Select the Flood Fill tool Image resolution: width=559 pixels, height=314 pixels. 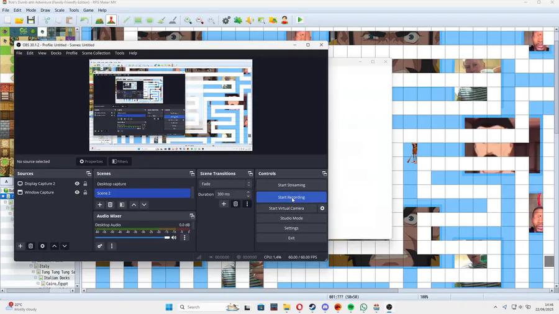(x=161, y=20)
